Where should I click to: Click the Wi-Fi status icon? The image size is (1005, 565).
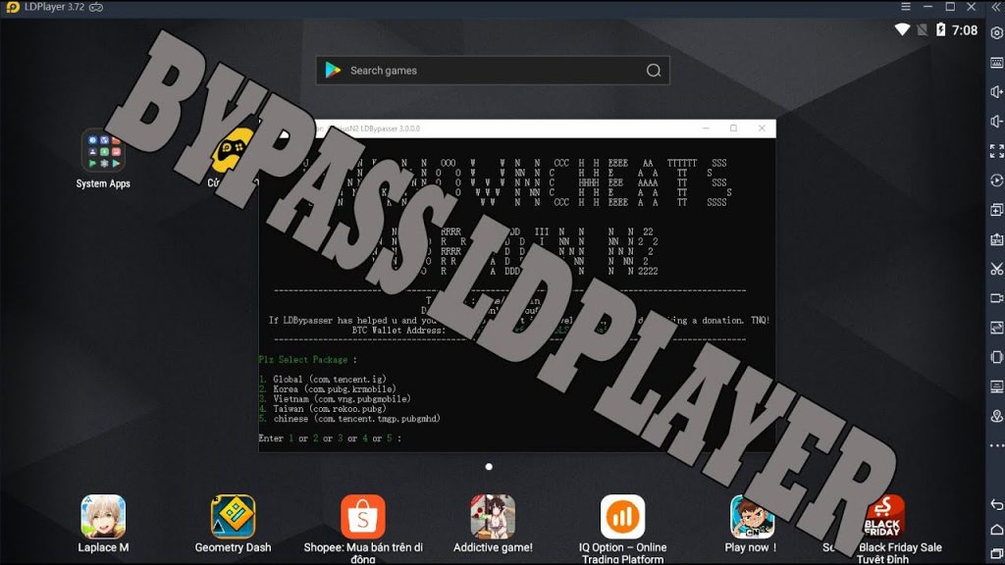[x=902, y=29]
